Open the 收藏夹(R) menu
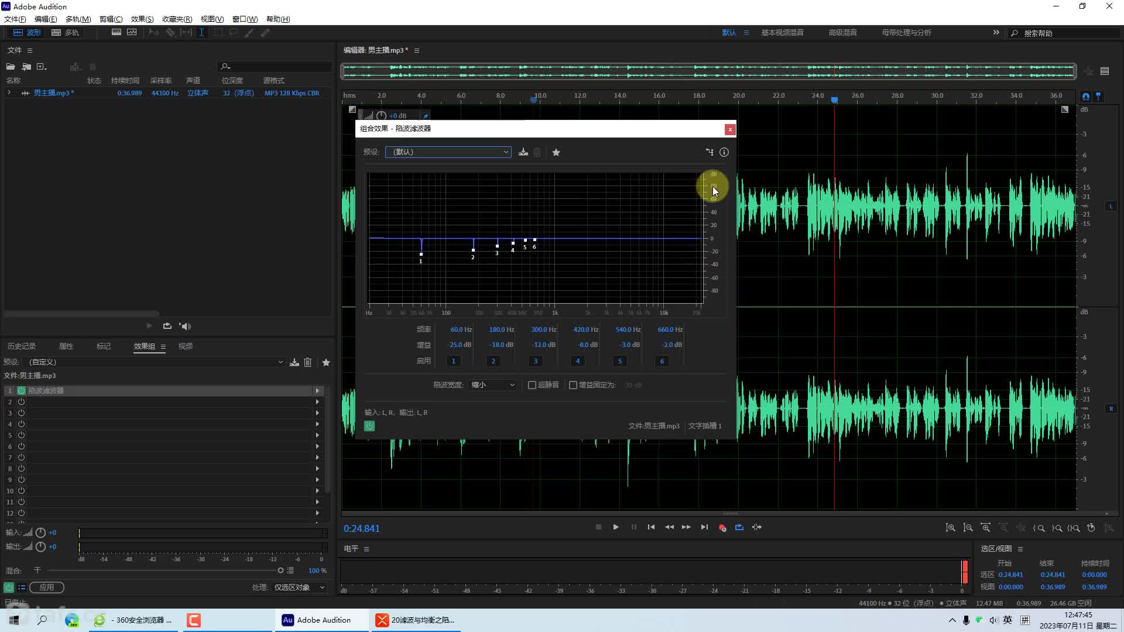The image size is (1124, 632). (177, 19)
